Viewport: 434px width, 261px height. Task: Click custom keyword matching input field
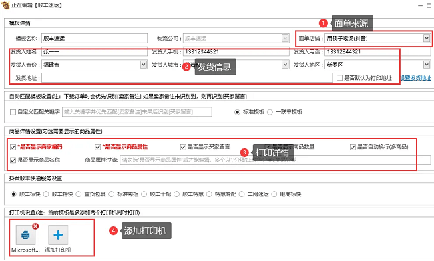137,112
